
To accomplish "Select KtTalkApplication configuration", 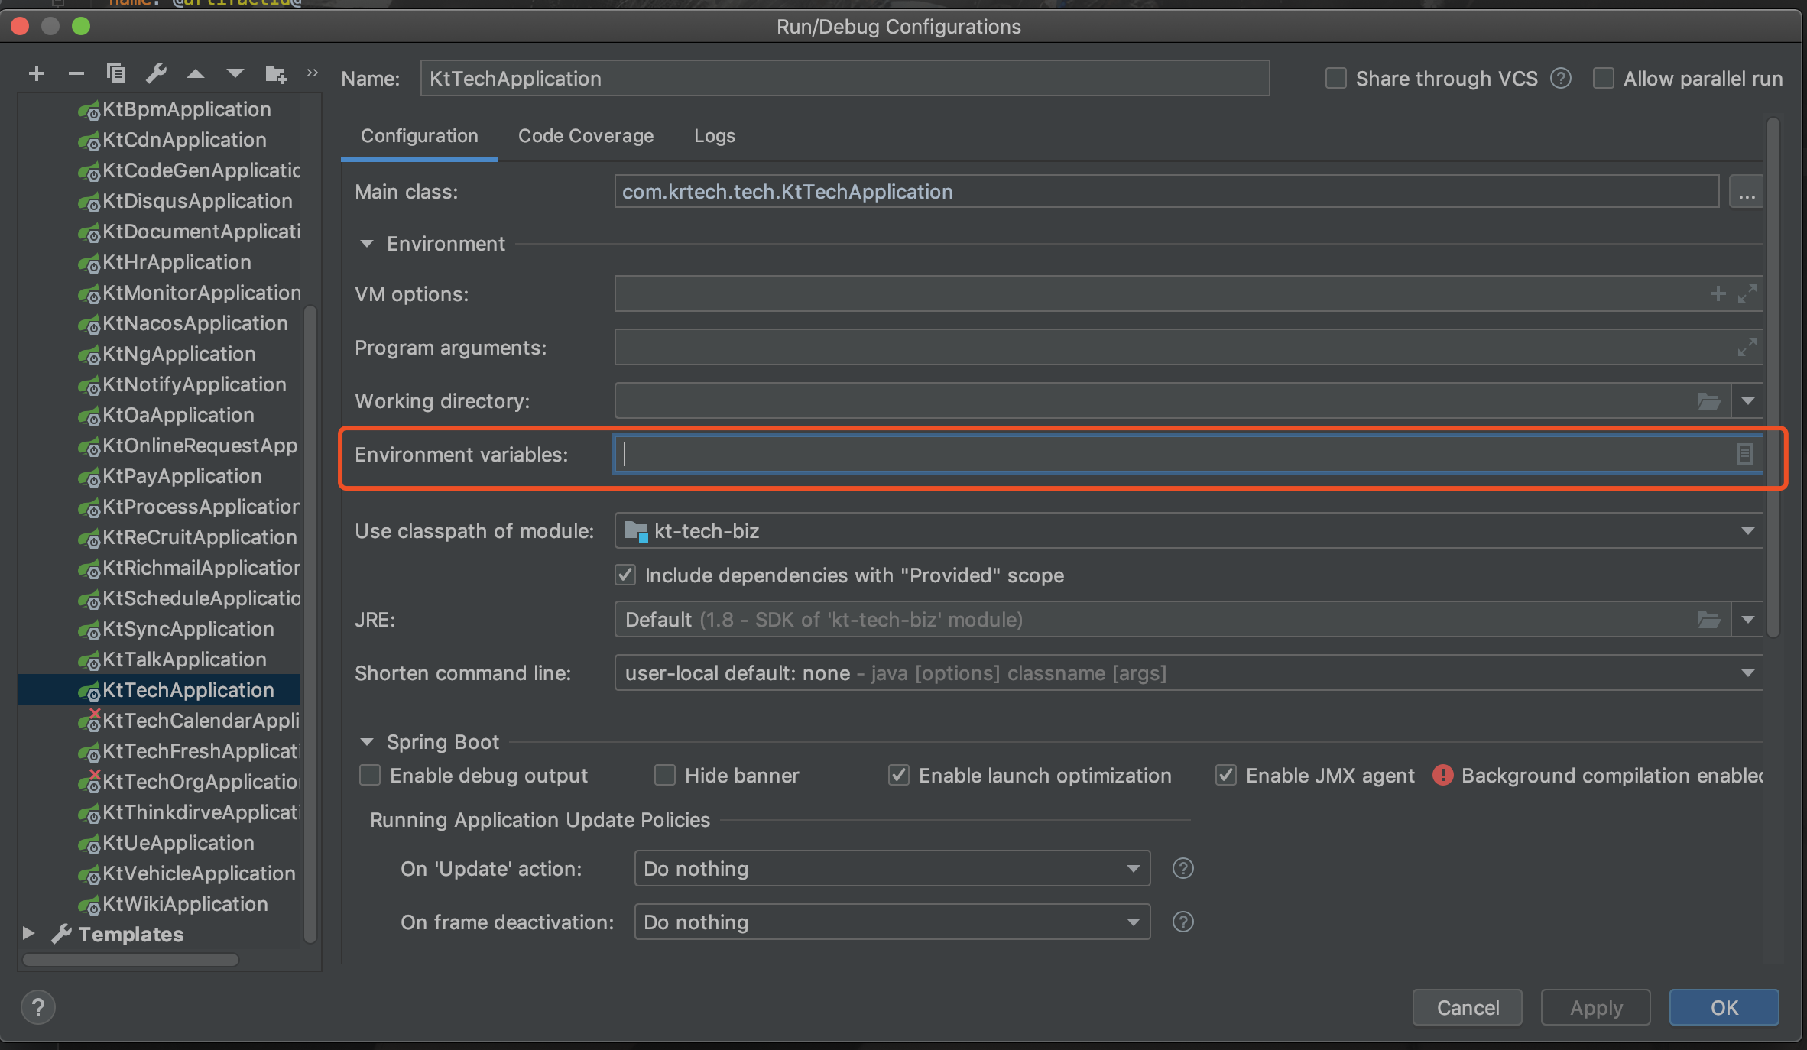I will [159, 659].
